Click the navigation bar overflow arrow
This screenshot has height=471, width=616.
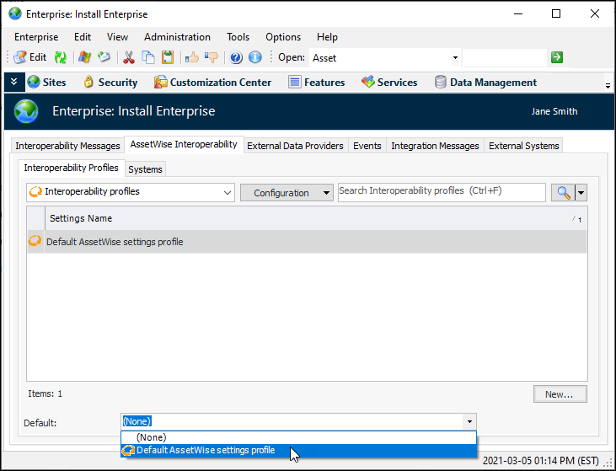coord(608,85)
